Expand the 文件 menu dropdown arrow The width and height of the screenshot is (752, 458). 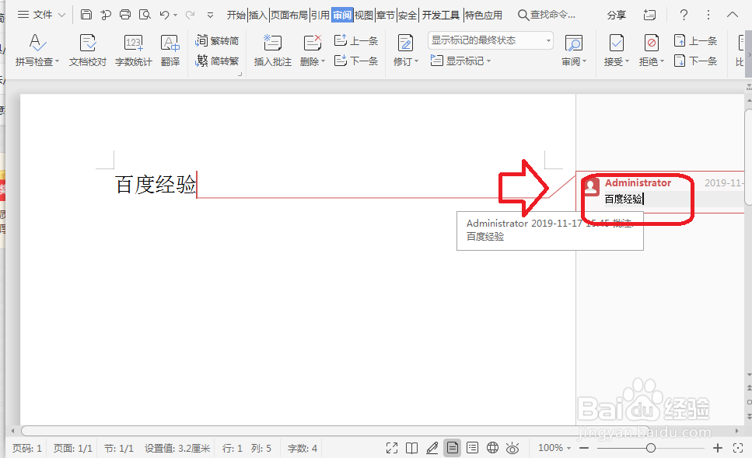[x=62, y=16]
